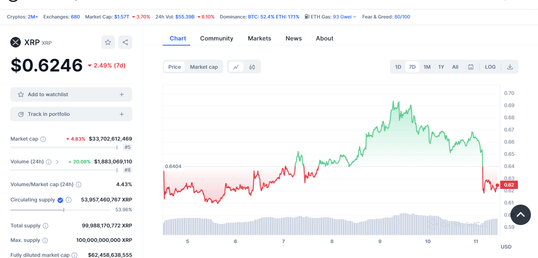Click the red 0.62 price tag on the axis

(x=509, y=185)
